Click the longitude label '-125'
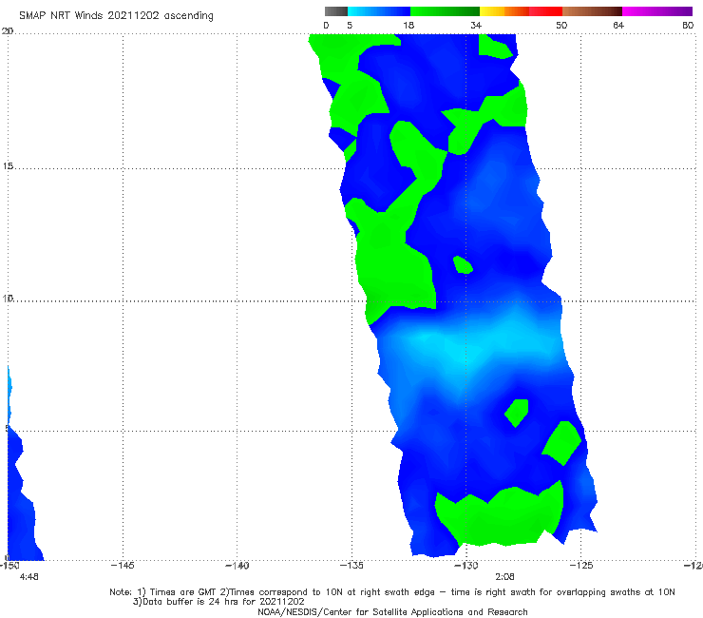The width and height of the screenshot is (703, 618). pyautogui.click(x=581, y=566)
